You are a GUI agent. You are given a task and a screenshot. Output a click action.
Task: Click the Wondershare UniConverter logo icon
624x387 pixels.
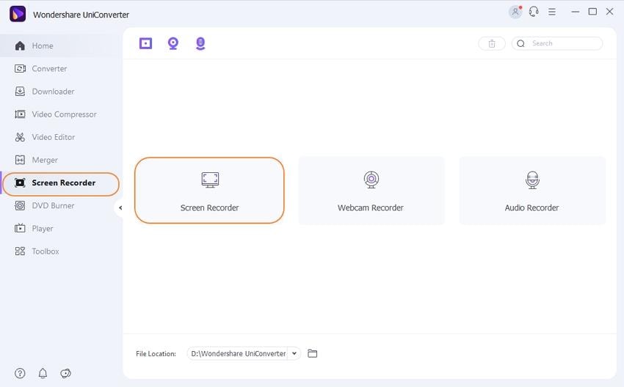point(18,15)
